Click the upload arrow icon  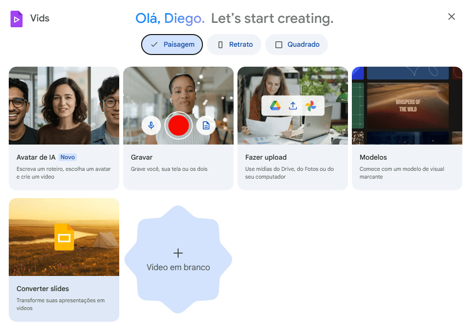coord(293,106)
